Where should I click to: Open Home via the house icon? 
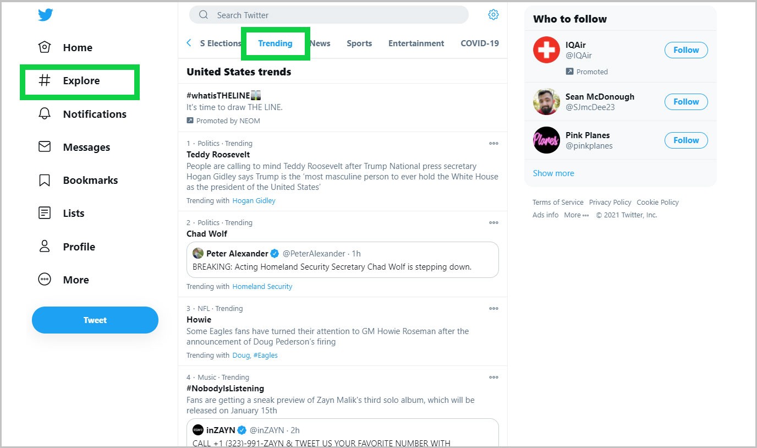point(45,47)
